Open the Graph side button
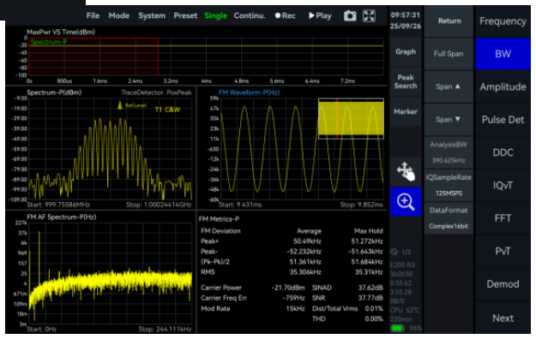The height and width of the screenshot is (339, 536). click(x=406, y=52)
